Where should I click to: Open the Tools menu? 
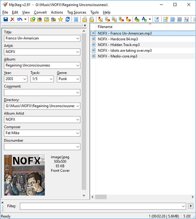pyautogui.click(x=95, y=12)
